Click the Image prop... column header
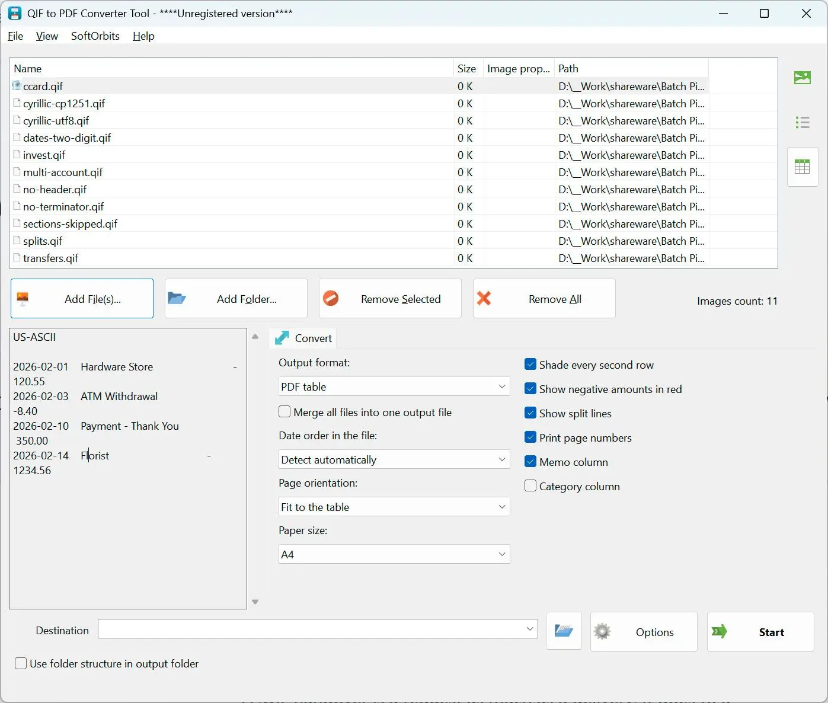 (x=519, y=68)
